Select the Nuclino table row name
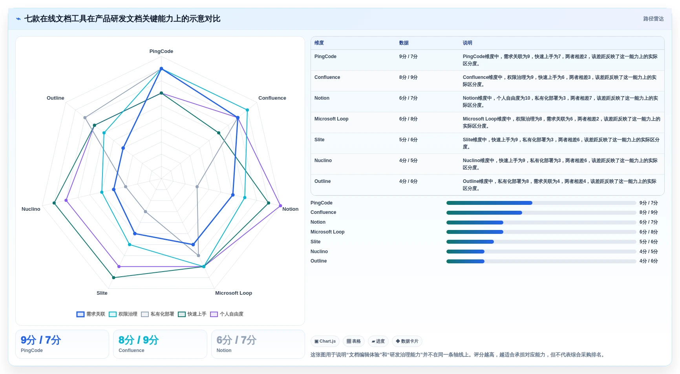680x374 pixels. tap(323, 161)
